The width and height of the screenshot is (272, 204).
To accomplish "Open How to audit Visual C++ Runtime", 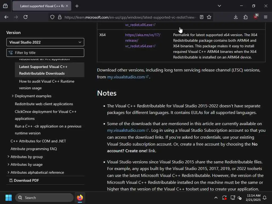I will pos(47,85).
